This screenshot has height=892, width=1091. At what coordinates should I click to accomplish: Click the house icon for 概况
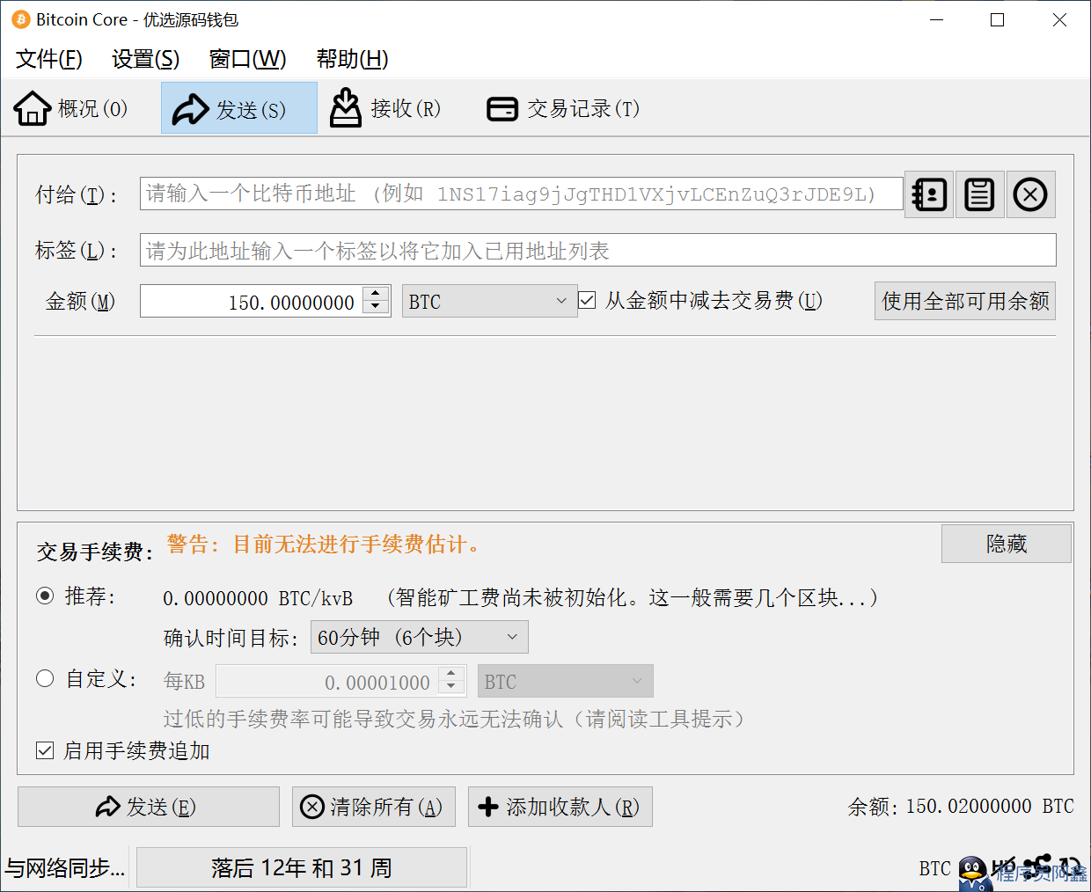(x=33, y=108)
